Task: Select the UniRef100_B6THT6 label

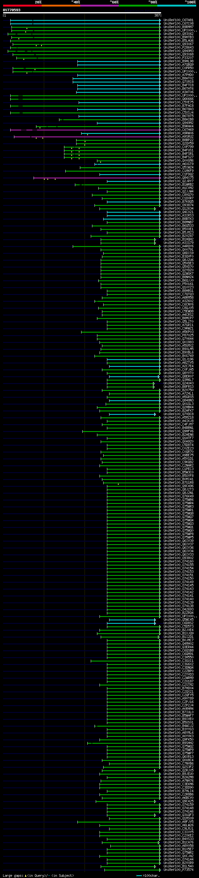Action: (178, 89)
